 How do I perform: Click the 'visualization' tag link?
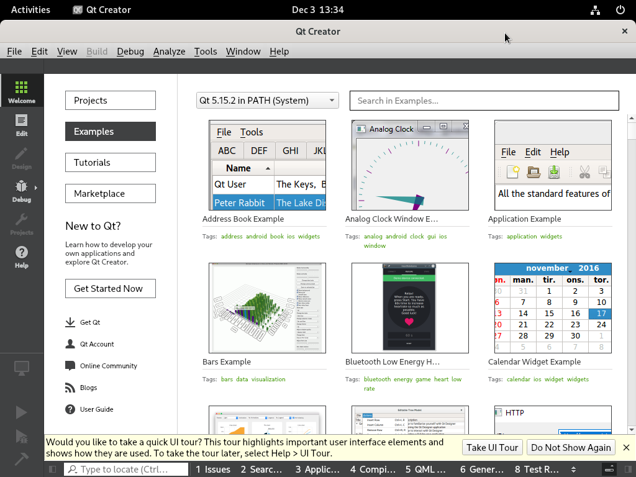pos(268,379)
